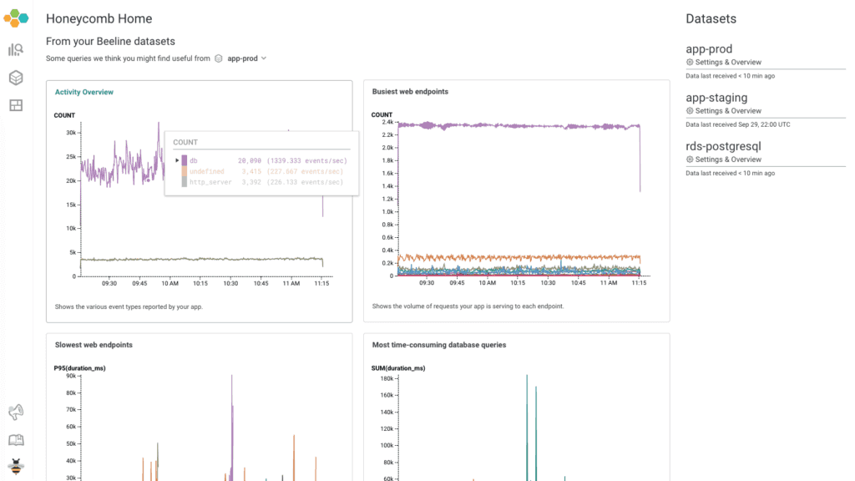The width and height of the screenshot is (855, 481).
Task: Click the Most time-consuming database queries title
Action: coord(439,345)
